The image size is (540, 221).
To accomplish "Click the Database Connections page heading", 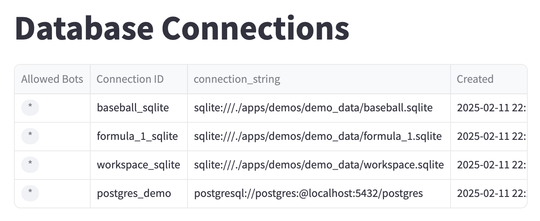I will coord(182,28).
